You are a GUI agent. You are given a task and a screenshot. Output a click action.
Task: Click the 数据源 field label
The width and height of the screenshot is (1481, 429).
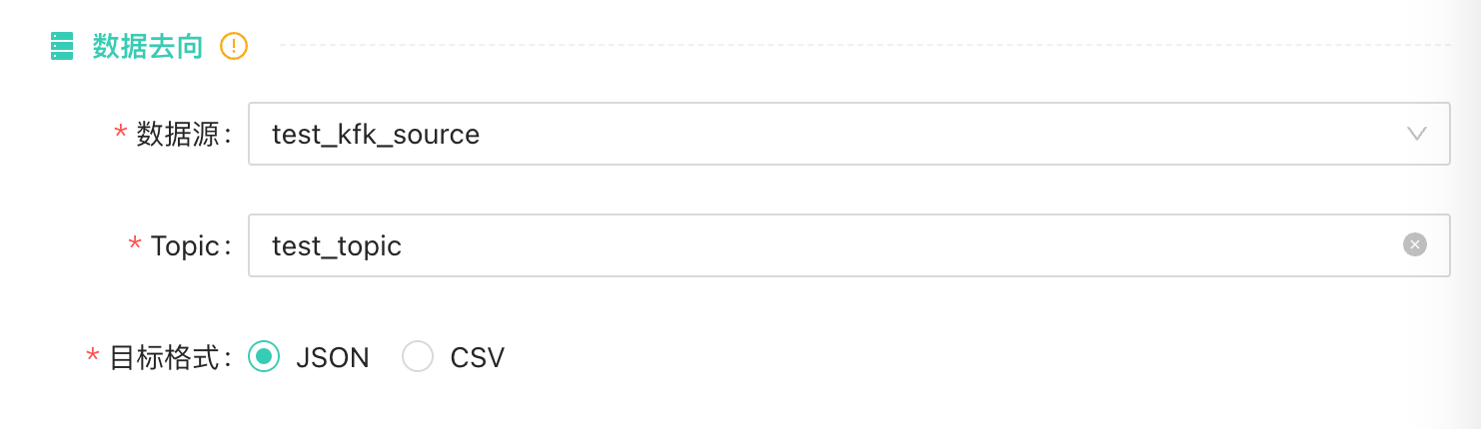point(178,134)
